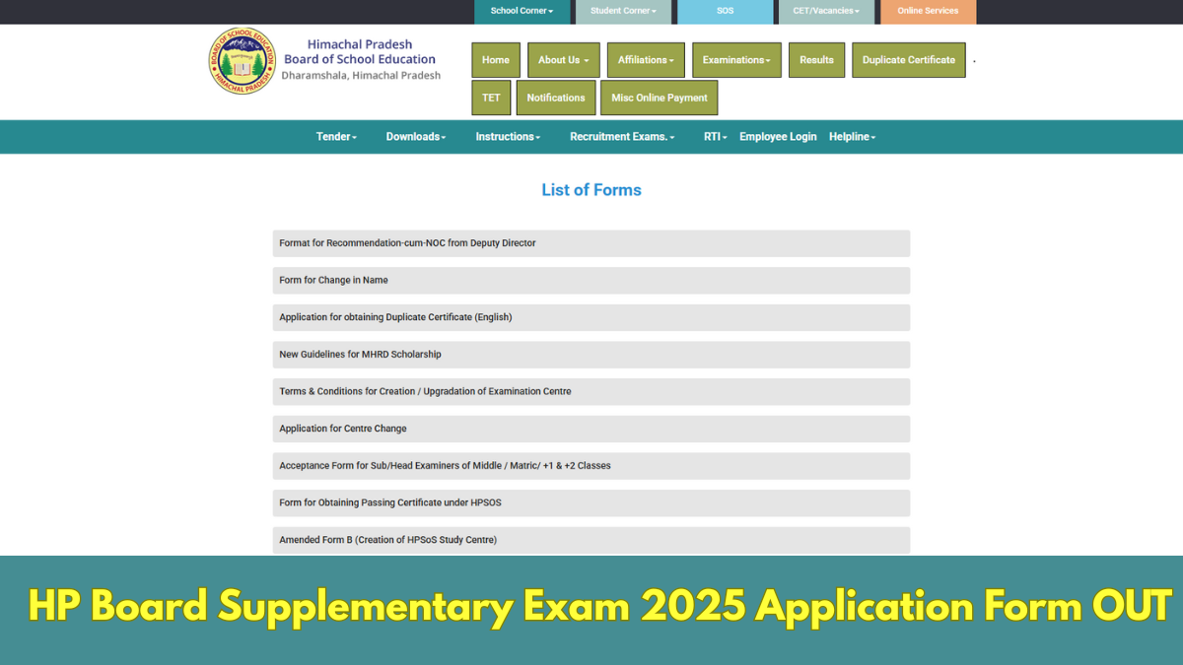
Task: Go to the Home button
Action: [x=496, y=60]
